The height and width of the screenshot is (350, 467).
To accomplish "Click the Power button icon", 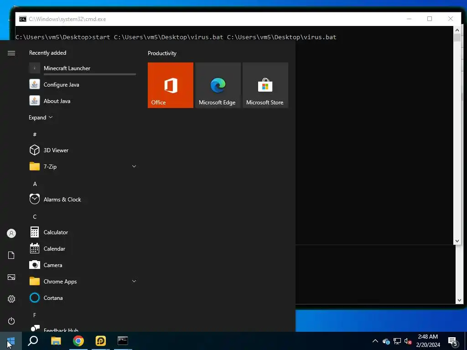I will click(x=11, y=321).
